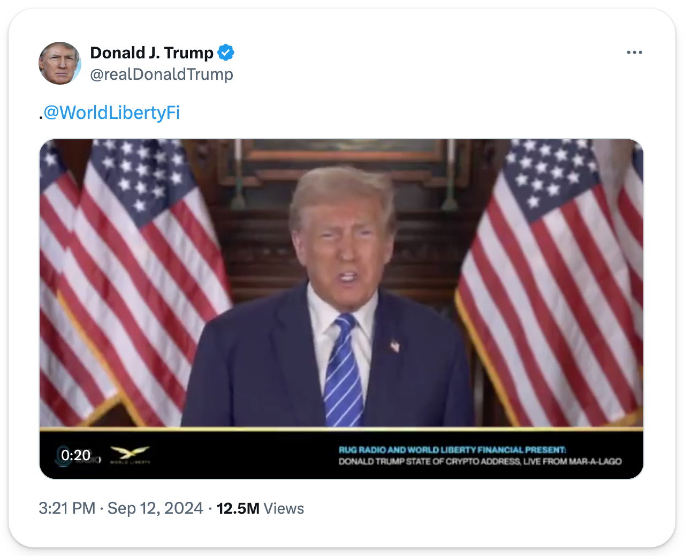Click the 12.5M Views count
Screen dimensions: 684x556
click(260, 508)
